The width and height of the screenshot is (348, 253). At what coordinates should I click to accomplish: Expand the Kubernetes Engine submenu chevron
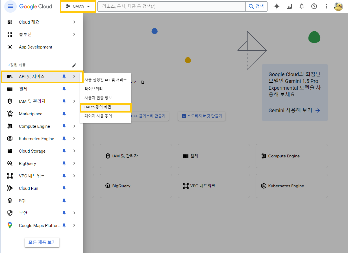coord(74,138)
